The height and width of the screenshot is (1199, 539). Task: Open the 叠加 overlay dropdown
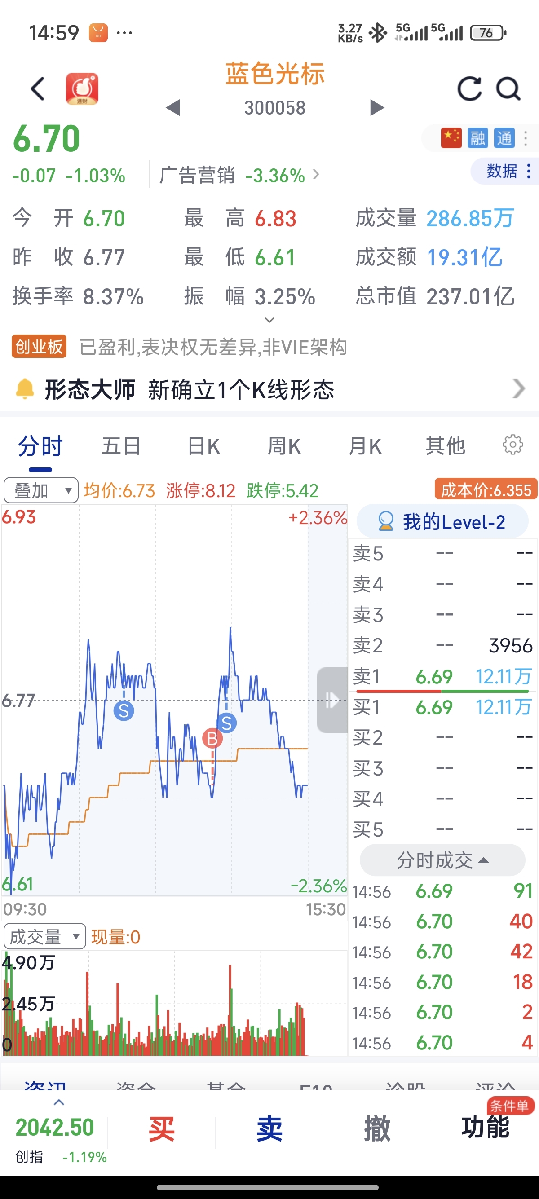click(x=41, y=490)
